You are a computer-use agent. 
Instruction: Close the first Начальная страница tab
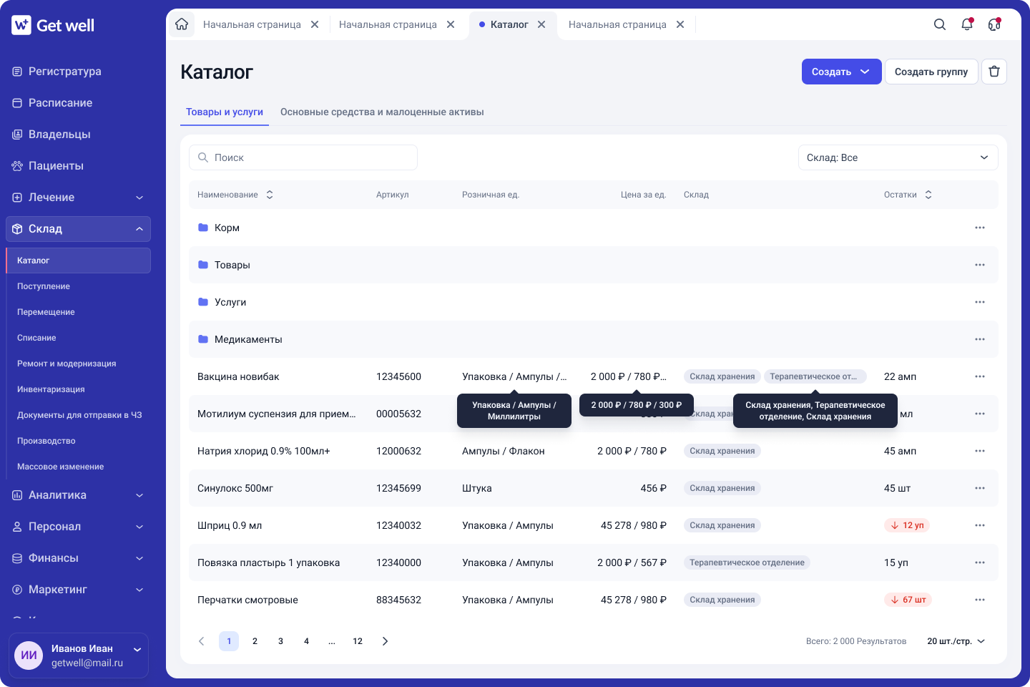pos(315,24)
